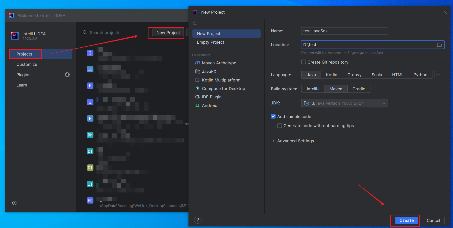Open the recent project with M icon
This screenshot has height=228, width=453.
point(90,86)
